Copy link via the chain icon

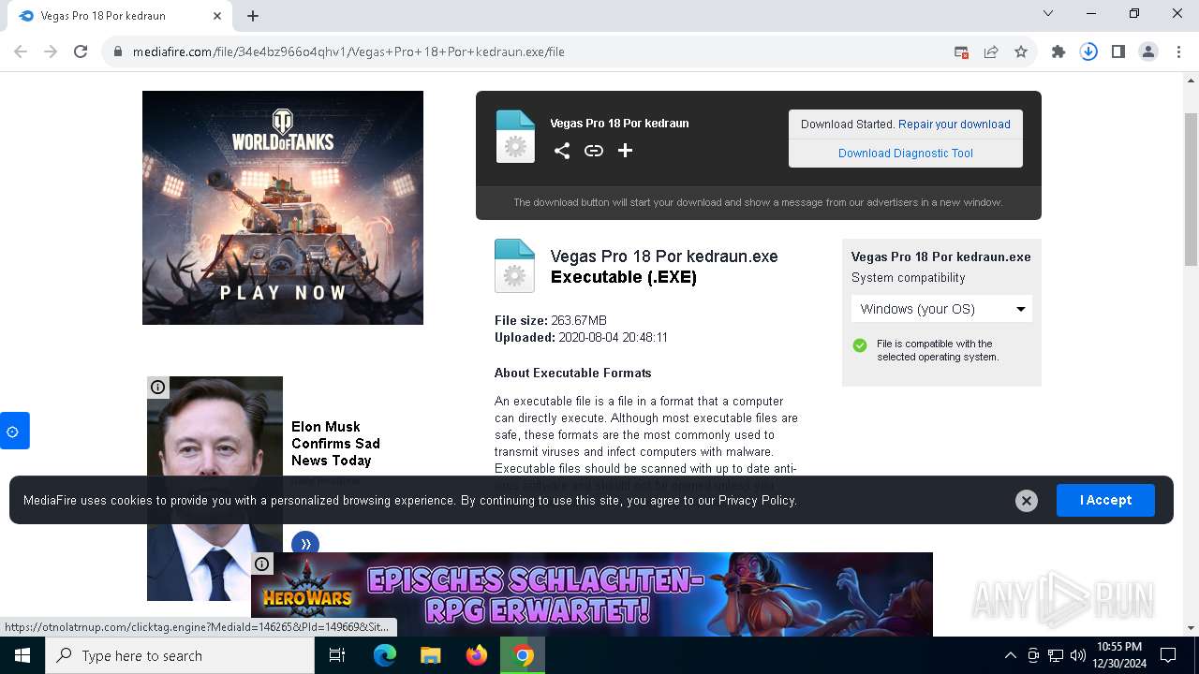coord(594,151)
